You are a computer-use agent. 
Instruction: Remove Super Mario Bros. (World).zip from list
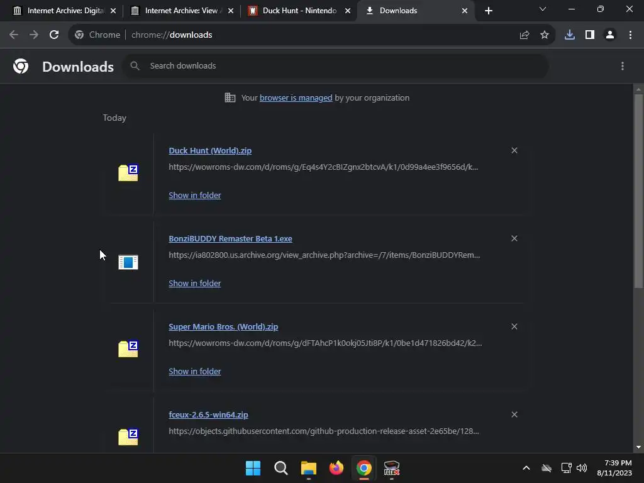[x=514, y=327]
